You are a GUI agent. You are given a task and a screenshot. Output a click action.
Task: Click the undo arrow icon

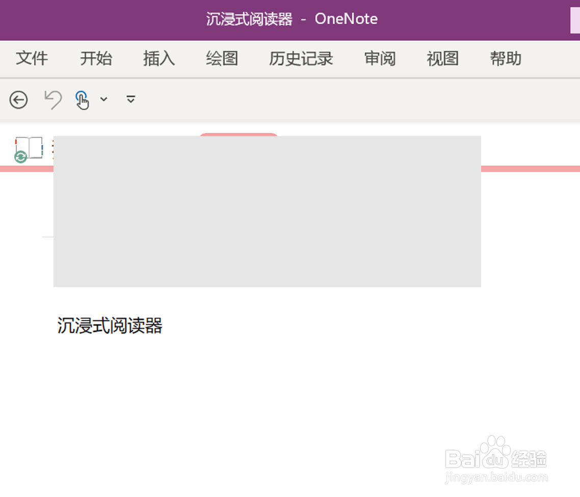point(53,100)
